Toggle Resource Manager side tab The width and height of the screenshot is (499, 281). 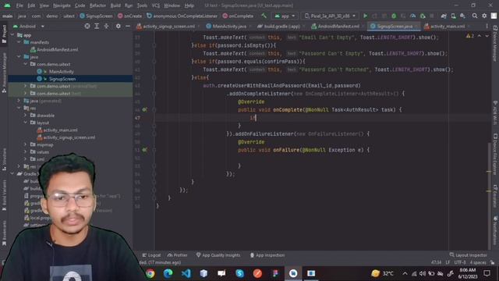tap(4, 73)
